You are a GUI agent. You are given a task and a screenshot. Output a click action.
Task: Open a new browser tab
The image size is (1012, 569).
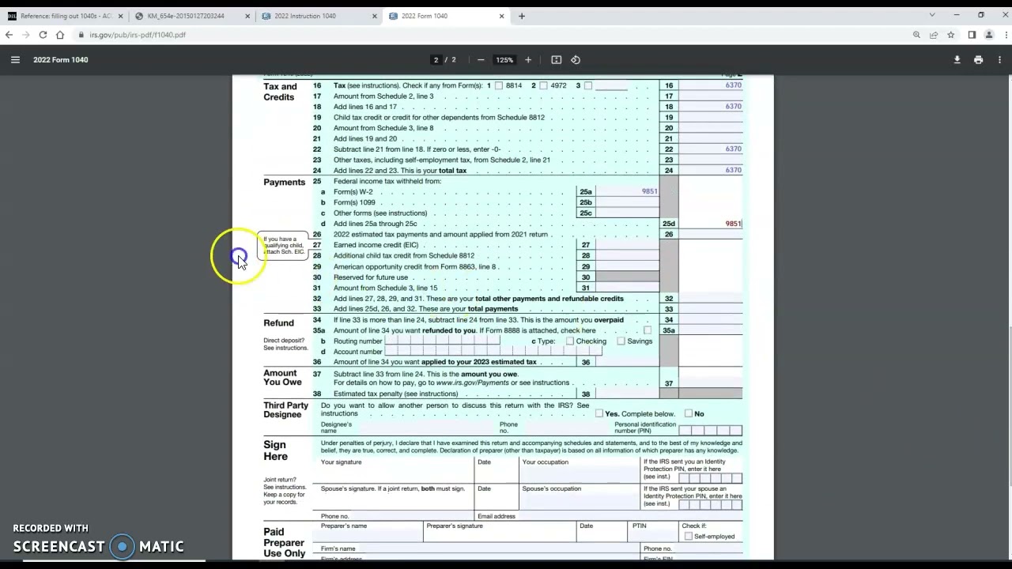click(x=522, y=16)
